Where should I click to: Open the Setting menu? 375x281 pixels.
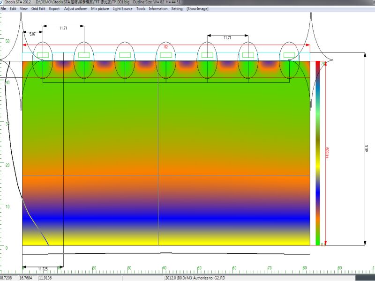coord(177,8)
